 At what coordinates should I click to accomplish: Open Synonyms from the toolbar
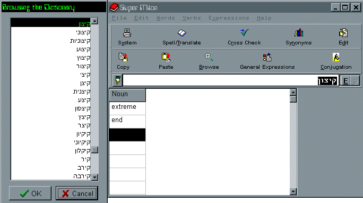(299, 33)
